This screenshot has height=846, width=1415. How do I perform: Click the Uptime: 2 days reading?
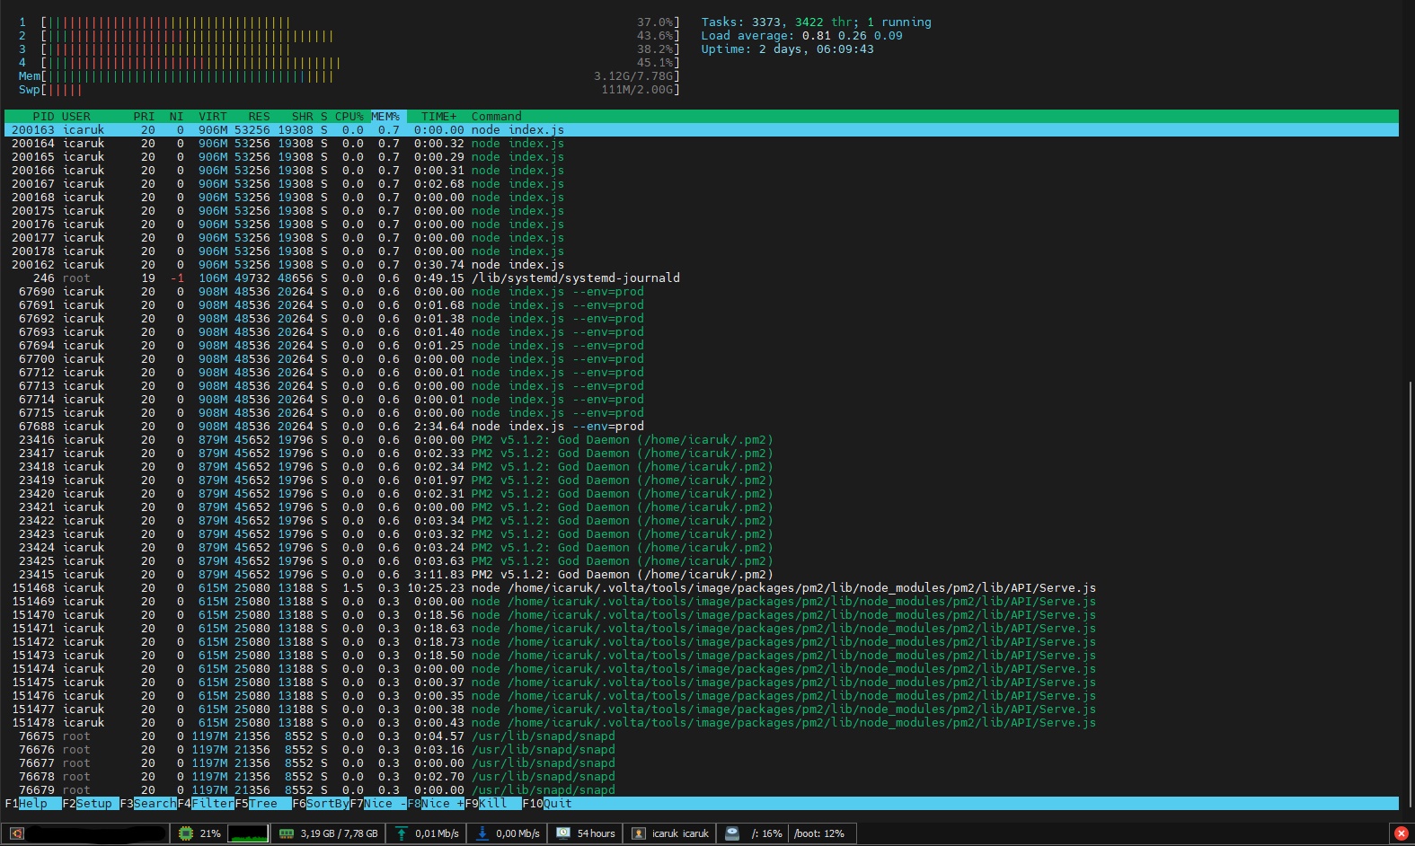tap(787, 49)
